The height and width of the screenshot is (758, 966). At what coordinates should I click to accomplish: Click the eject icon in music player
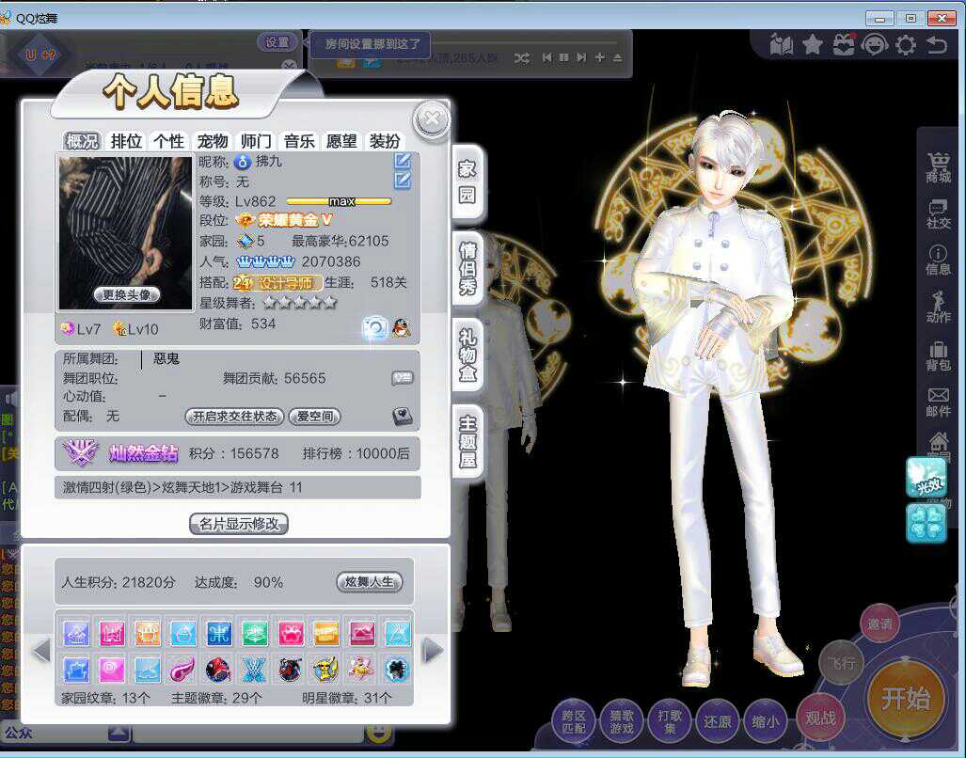(x=617, y=58)
